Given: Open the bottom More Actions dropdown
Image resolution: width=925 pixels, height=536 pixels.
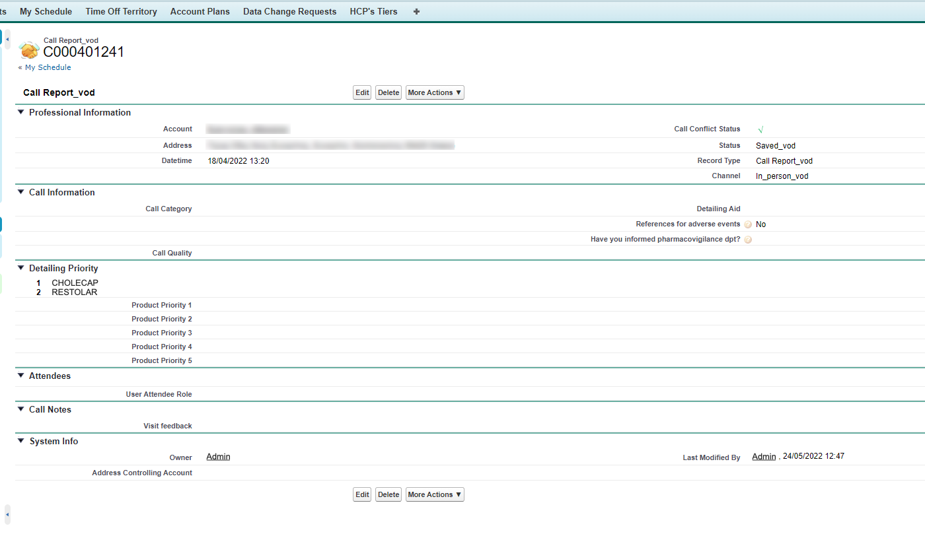Looking at the screenshot, I should pyautogui.click(x=435, y=494).
